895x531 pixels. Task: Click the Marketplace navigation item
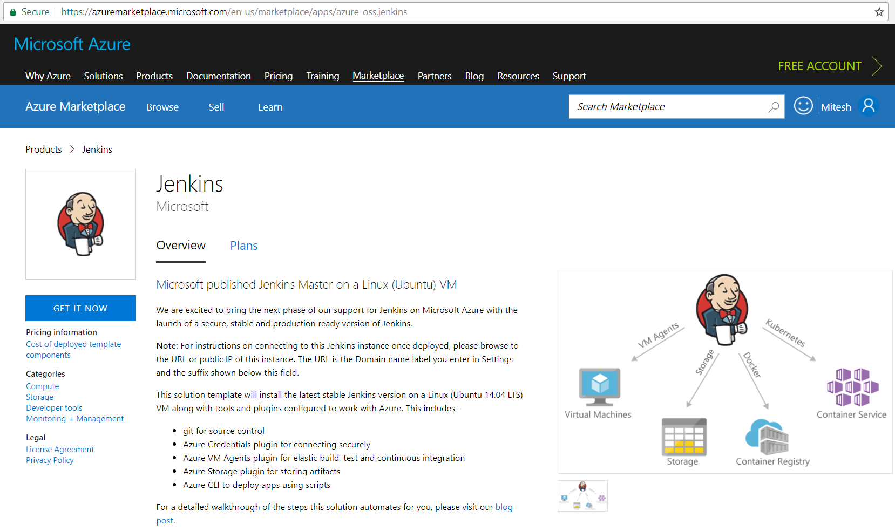coord(378,76)
